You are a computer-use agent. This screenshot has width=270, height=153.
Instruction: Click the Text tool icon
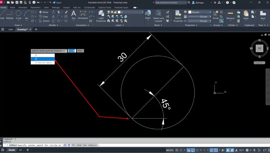click(73, 13)
